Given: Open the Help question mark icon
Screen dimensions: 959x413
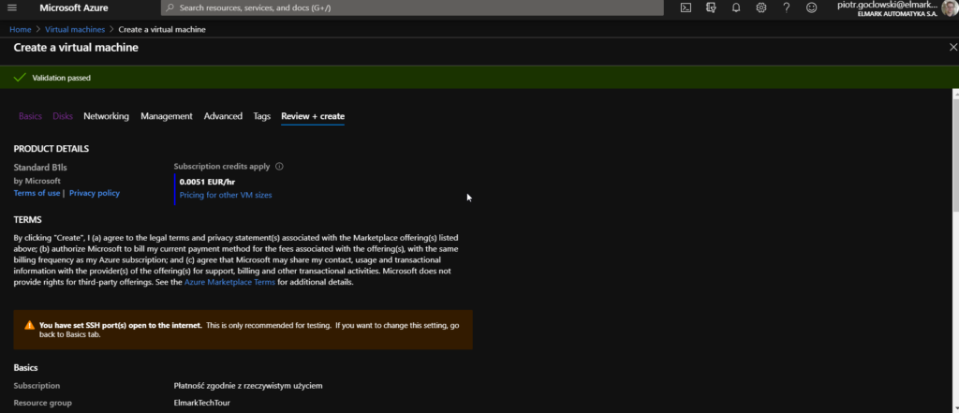Looking at the screenshot, I should 786,7.
